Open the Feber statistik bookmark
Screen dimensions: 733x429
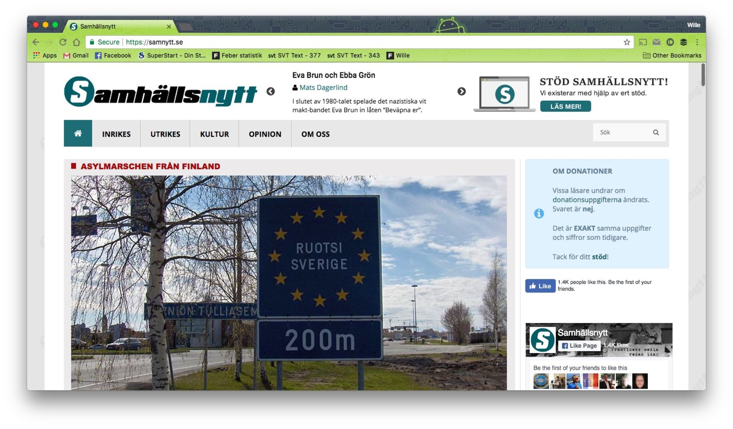point(237,56)
